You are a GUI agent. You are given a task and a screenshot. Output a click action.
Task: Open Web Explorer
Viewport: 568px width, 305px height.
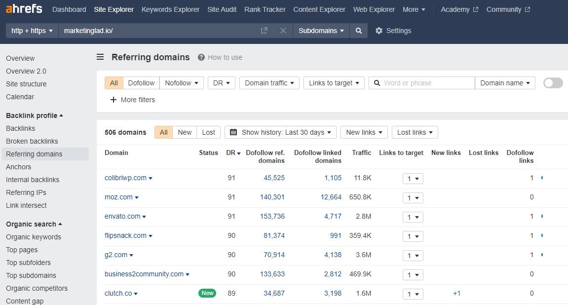point(374,9)
